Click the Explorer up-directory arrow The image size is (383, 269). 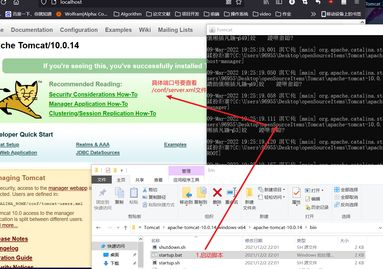pyautogui.click(x=126, y=228)
